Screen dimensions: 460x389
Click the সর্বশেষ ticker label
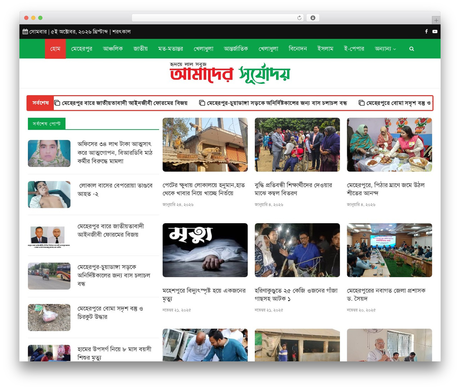coord(40,103)
